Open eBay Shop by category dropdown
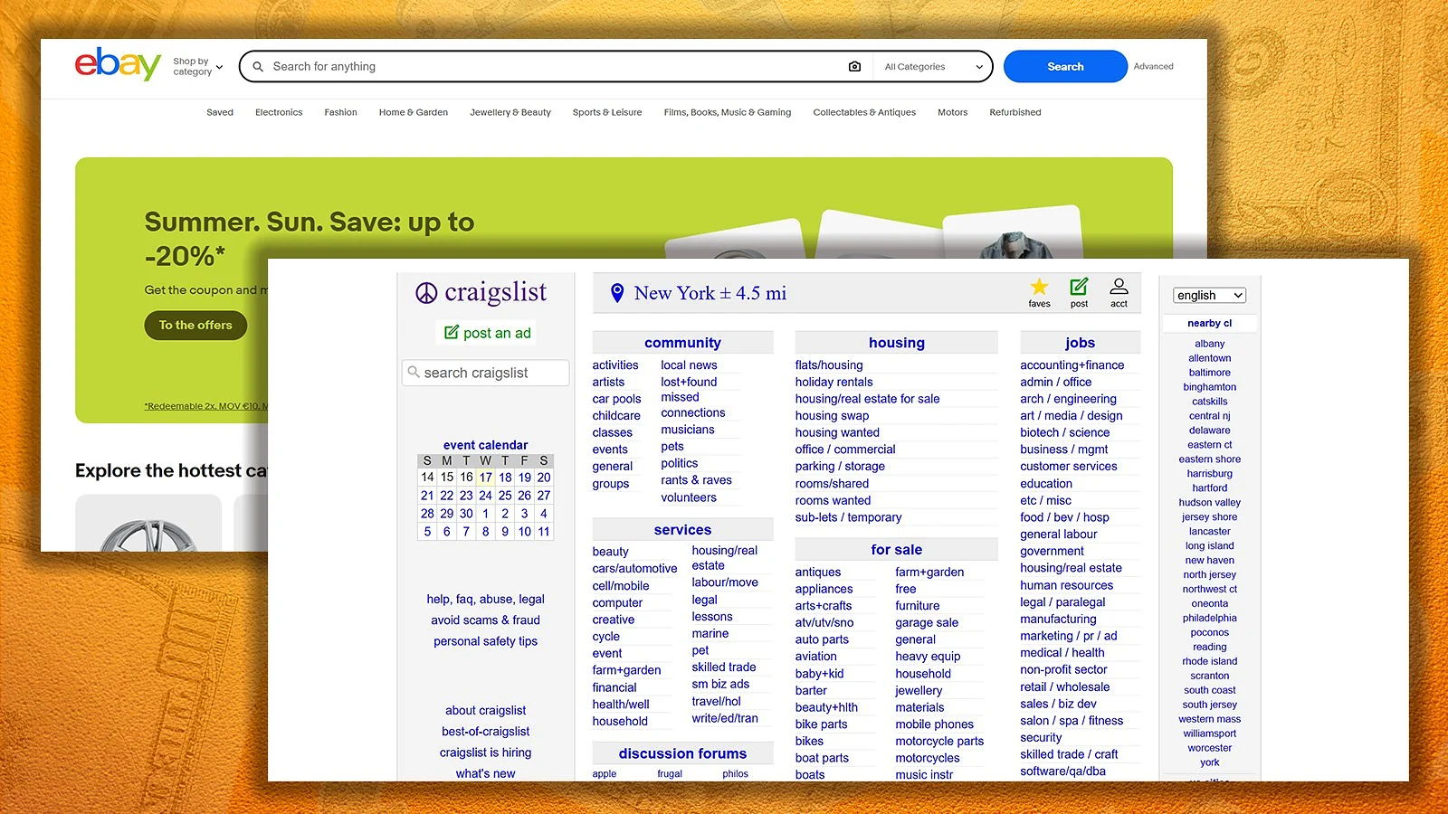 click(x=197, y=66)
